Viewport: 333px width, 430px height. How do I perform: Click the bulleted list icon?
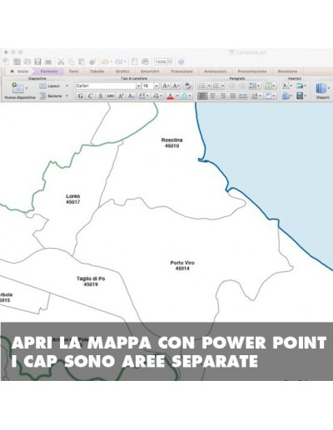coord(201,86)
